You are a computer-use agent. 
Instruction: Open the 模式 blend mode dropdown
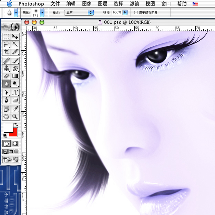coord(79,13)
